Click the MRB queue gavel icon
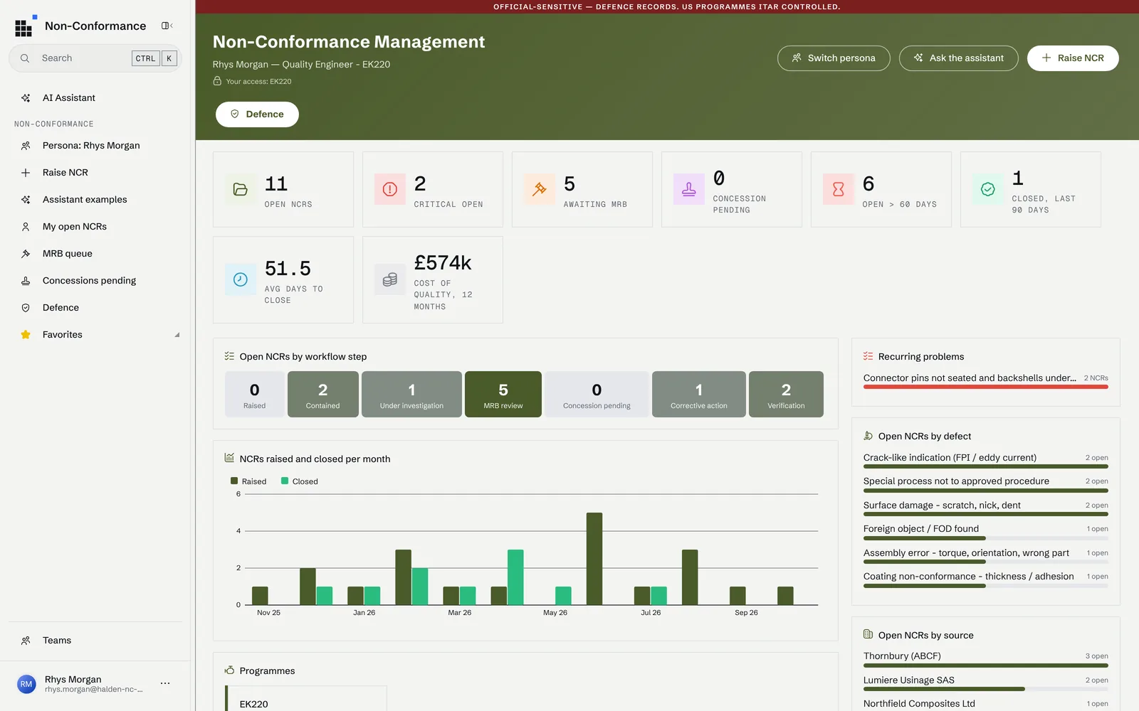 pos(26,254)
